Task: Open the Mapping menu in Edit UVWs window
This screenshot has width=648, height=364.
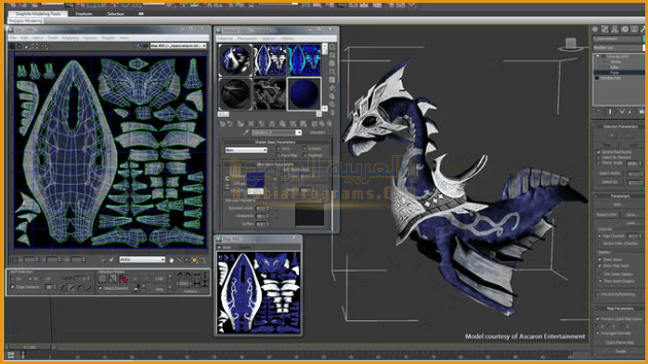Action: click(x=71, y=38)
